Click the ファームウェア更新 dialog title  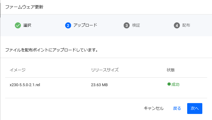coord(24,7)
